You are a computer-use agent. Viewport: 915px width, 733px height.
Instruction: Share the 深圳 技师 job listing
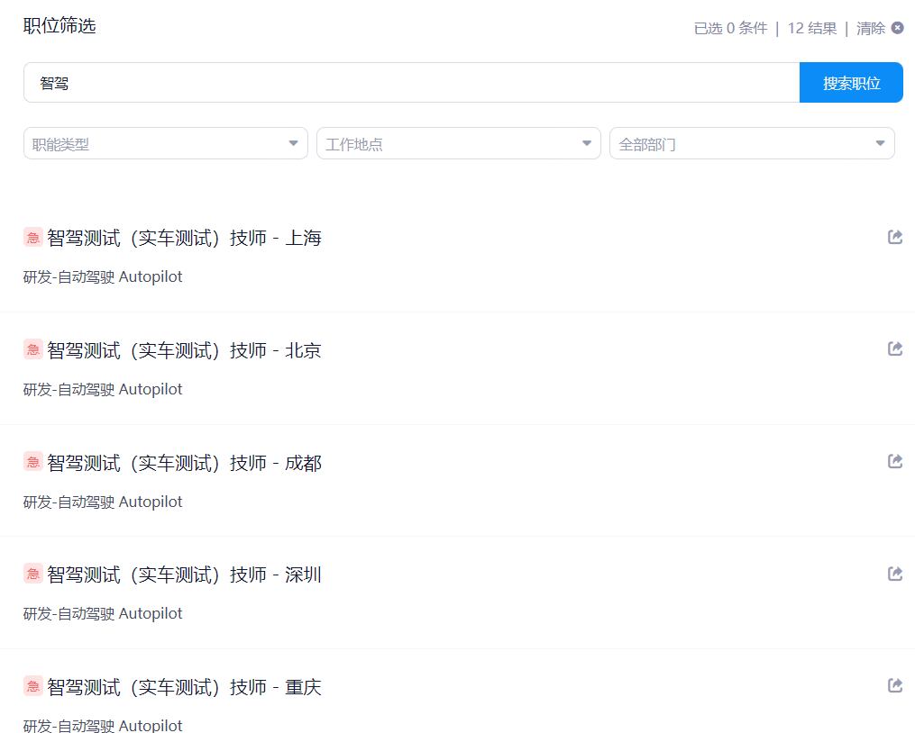coord(895,574)
